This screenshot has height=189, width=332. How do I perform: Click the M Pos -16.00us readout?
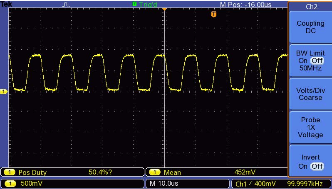pyautogui.click(x=245, y=5)
